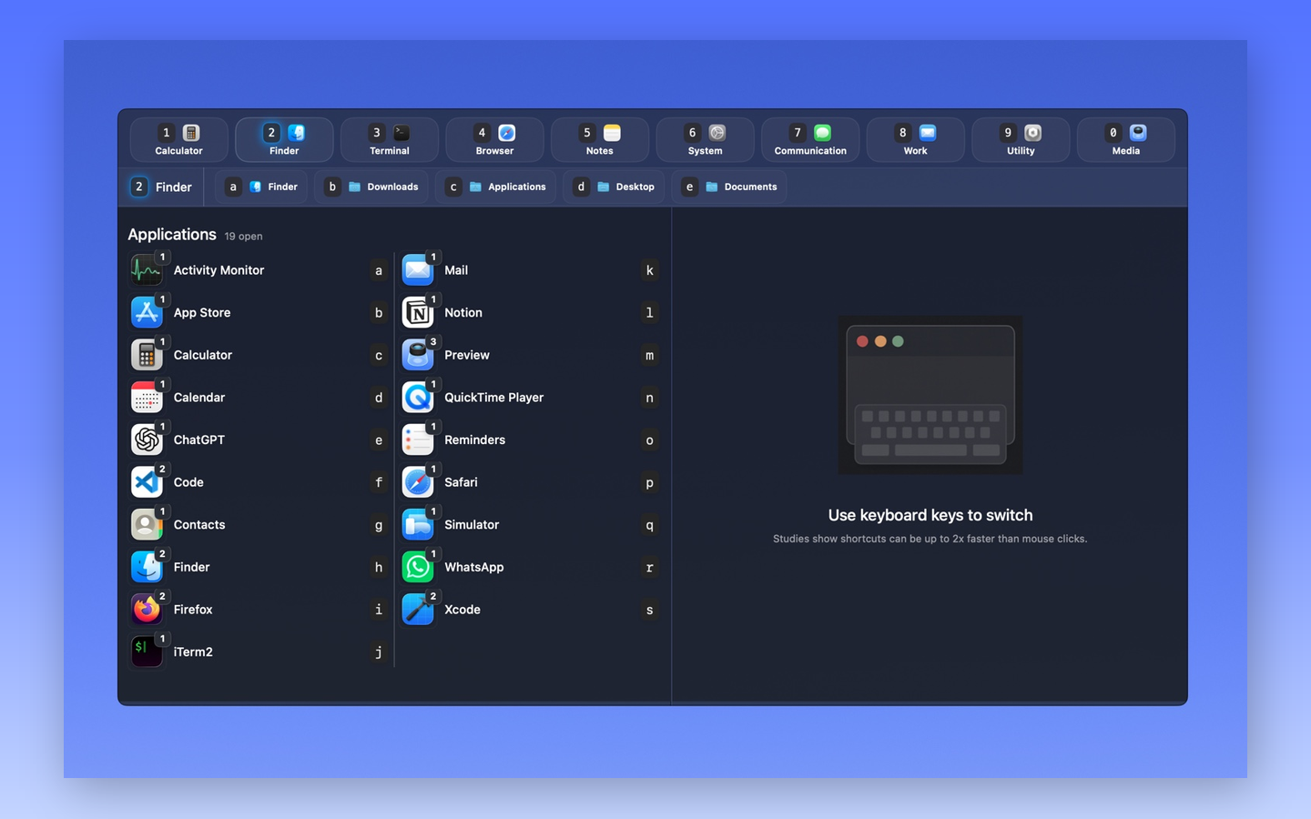This screenshot has width=1311, height=819.
Task: Click the shortcut key a beside Activity Monitor
Action: (379, 270)
